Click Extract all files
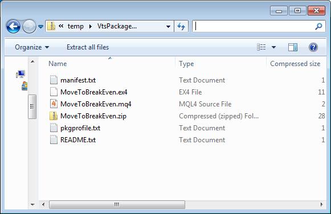Viewport: 331px width, 214px height. tap(88, 47)
